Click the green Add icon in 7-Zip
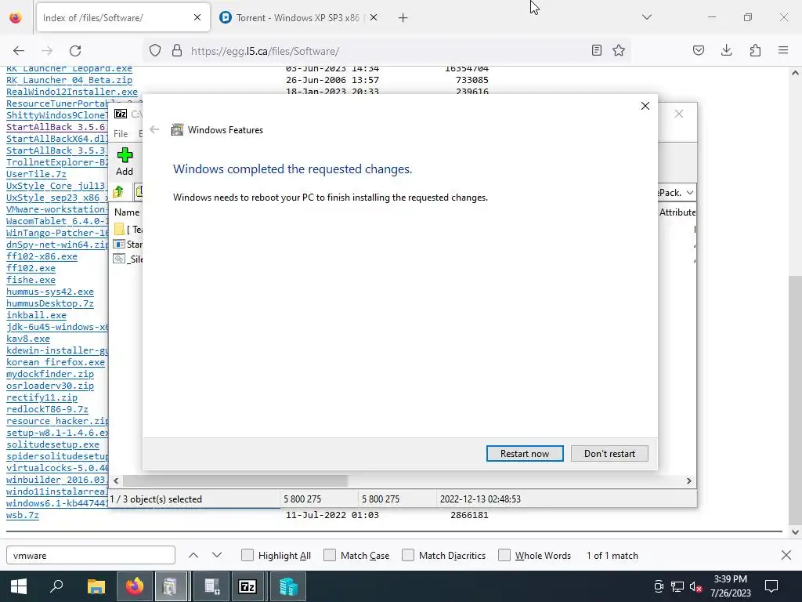802x602 pixels. pos(125,155)
